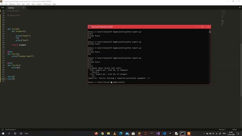The image size is (242, 136).
Task: Click the "return wrapper" line
Action: tap(19, 45)
